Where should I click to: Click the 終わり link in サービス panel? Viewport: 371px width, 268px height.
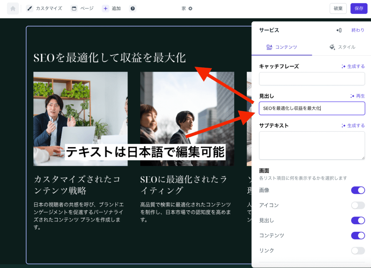[x=358, y=30]
